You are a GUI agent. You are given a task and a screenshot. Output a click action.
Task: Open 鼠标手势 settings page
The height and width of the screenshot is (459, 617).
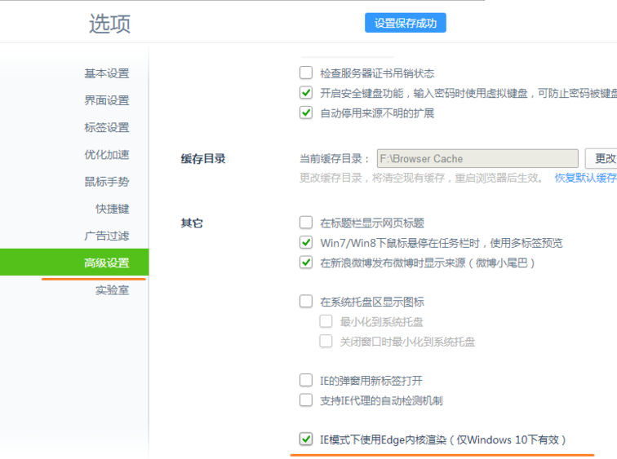106,181
